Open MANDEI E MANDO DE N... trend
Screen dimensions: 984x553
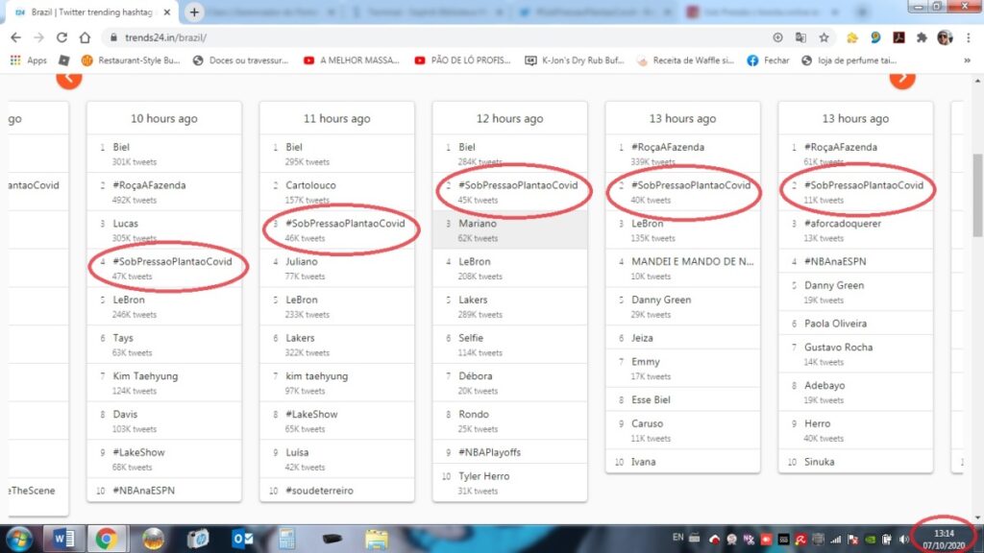click(x=692, y=261)
